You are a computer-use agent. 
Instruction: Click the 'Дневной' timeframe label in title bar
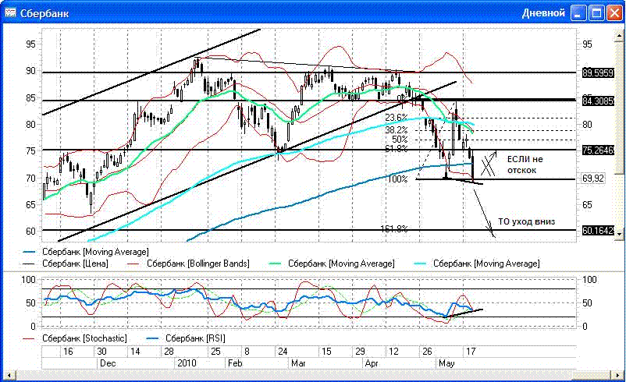click(543, 13)
